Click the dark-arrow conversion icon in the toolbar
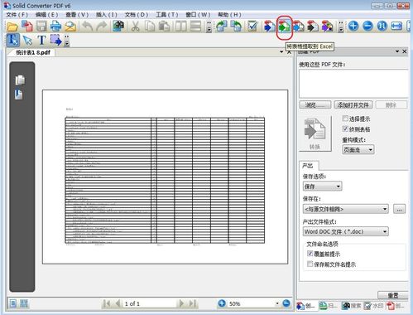Image resolution: width=413 pixels, height=315 pixels. click(313, 27)
